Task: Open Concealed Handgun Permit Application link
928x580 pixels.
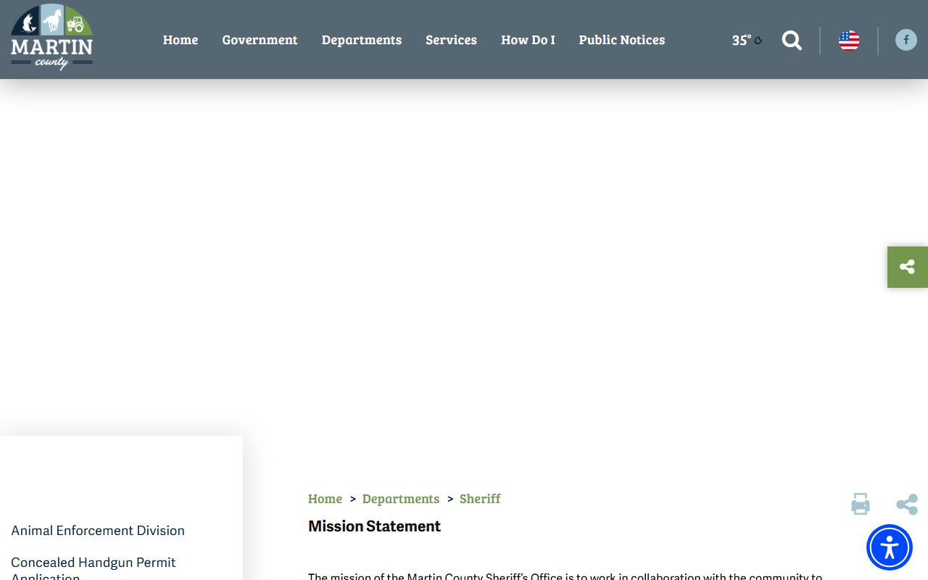Action: pos(94,570)
